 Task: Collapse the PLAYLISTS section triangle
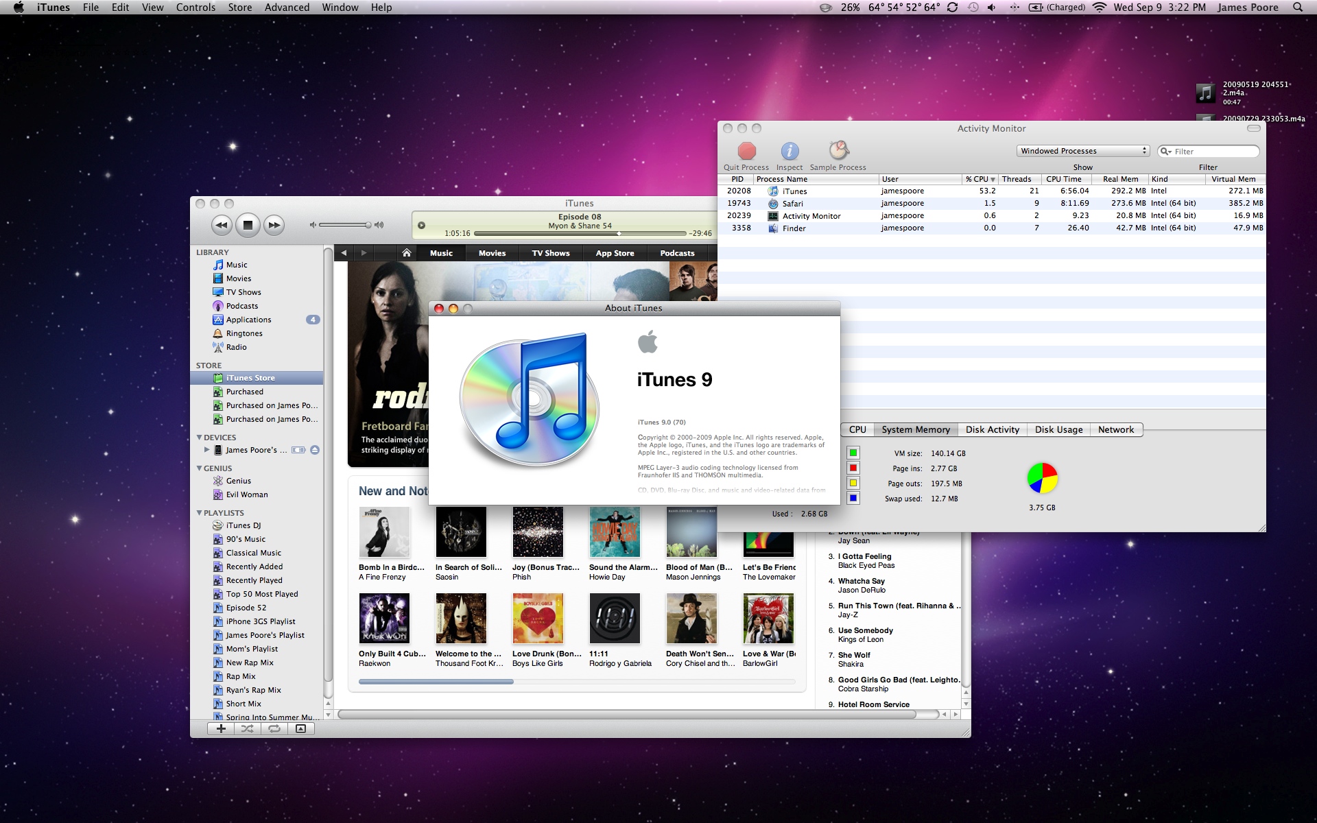[x=200, y=513]
